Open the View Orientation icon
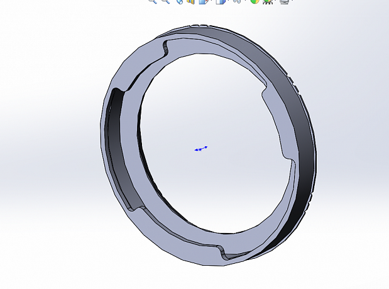Image resolution: width=389 pixels, height=289 pixels. [203, 2]
